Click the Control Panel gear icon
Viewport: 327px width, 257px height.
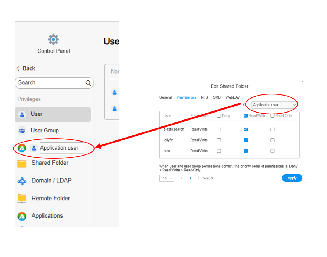click(53, 40)
